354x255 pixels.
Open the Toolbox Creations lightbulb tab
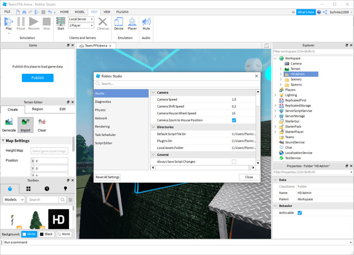click(x=65, y=189)
